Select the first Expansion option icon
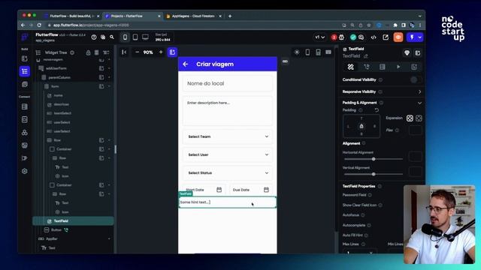 (410, 118)
